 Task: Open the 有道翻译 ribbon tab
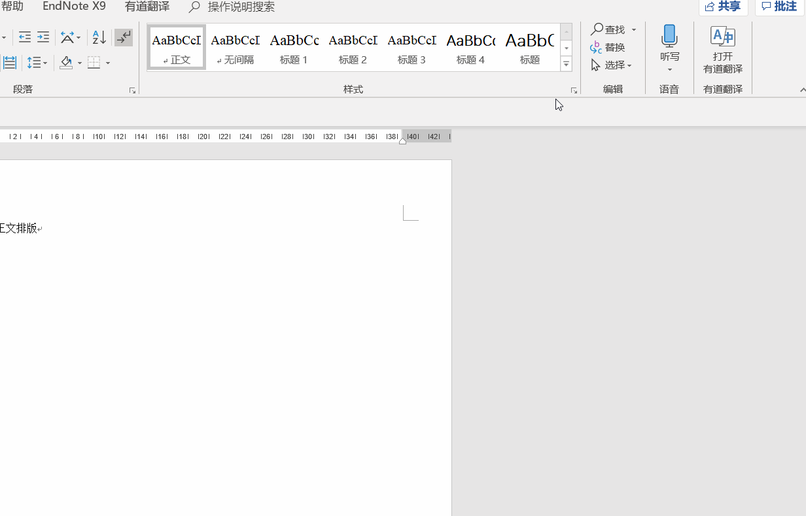click(147, 7)
